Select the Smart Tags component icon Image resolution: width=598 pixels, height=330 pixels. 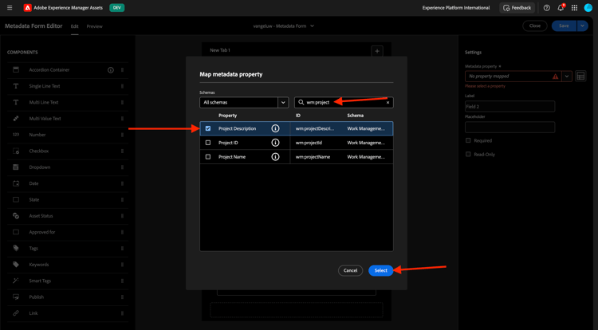[x=16, y=281]
